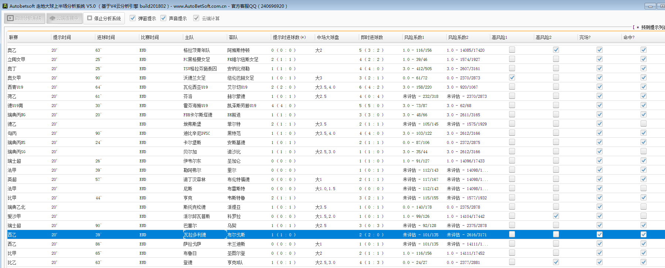Click the Autobetsoft app icon in title bar
Viewport: 665px width, 268px height.
pos(5,6)
